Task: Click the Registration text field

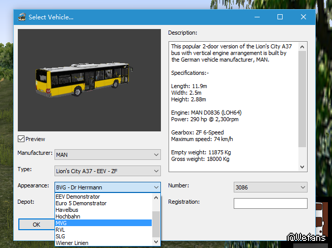Action: coord(270,204)
